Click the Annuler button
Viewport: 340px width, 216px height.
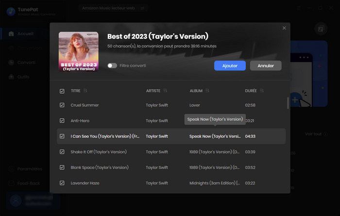click(266, 65)
